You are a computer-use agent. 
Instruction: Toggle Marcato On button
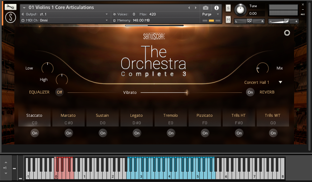(x=68, y=133)
